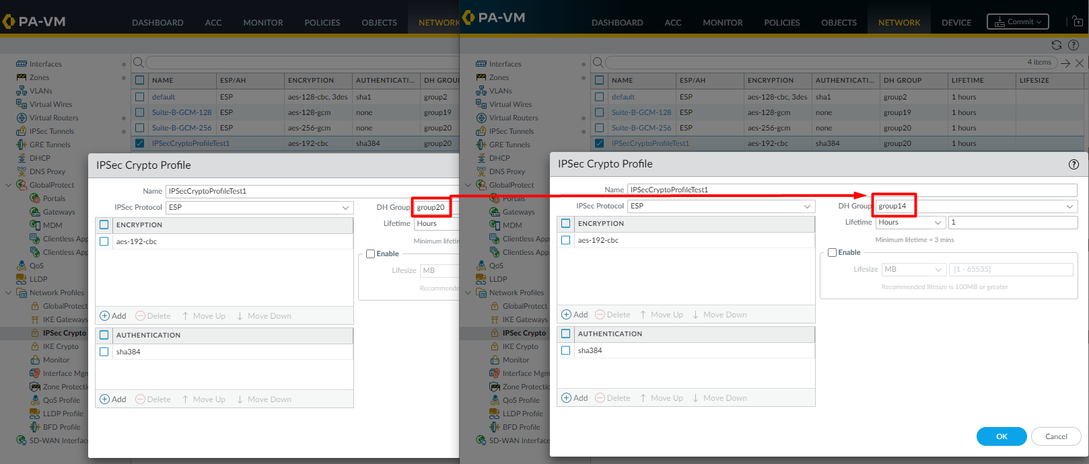
Task: Click OK in the right dialog
Action: pyautogui.click(x=1002, y=436)
